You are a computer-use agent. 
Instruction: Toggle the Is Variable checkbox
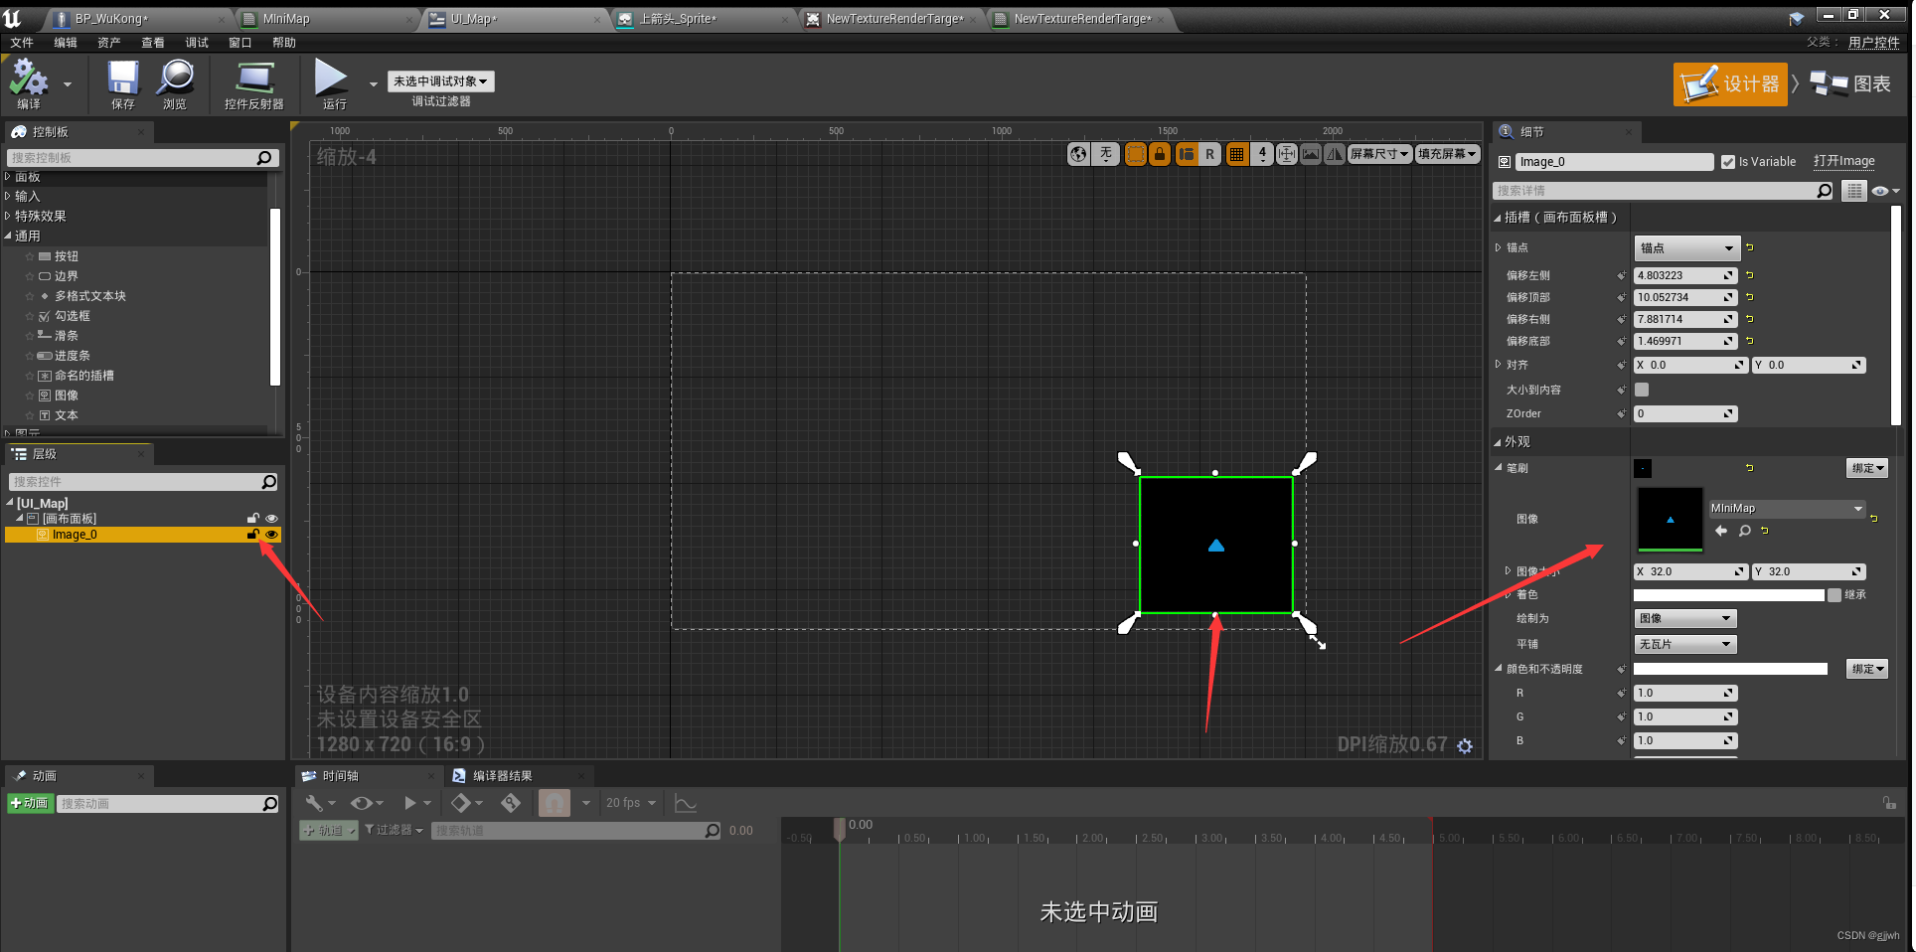point(1728,162)
